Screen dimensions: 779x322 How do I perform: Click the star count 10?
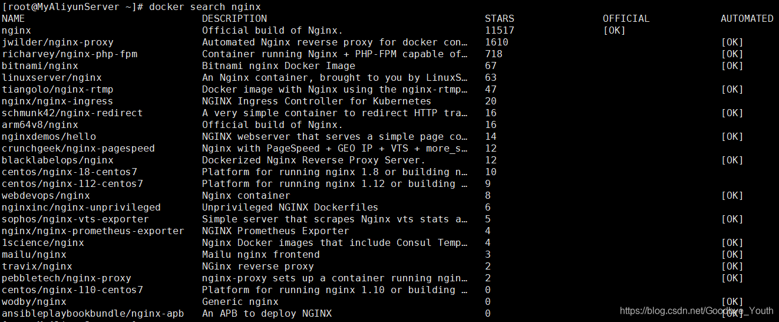point(491,172)
